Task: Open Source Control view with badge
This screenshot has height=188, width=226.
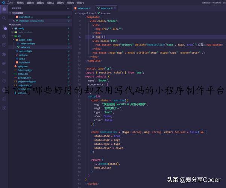Action: click(4, 27)
